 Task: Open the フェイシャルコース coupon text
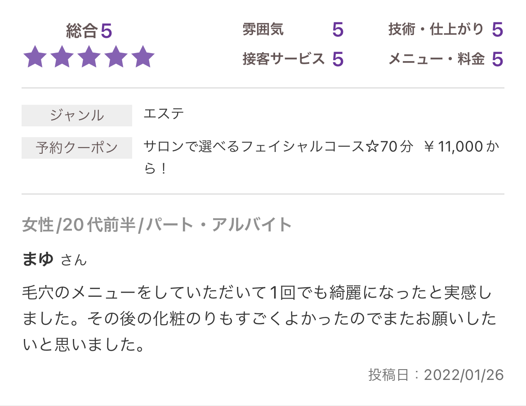(x=321, y=157)
